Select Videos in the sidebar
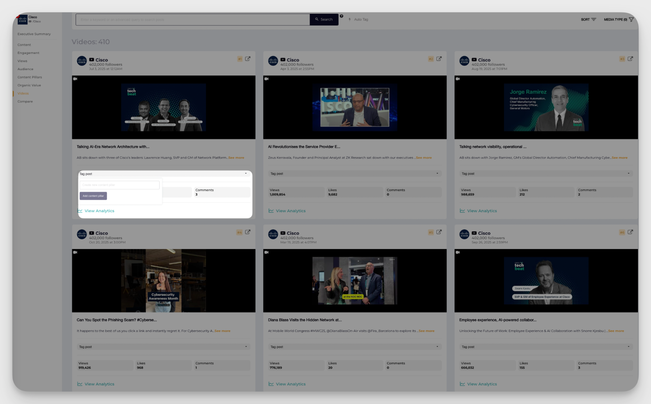 point(23,93)
